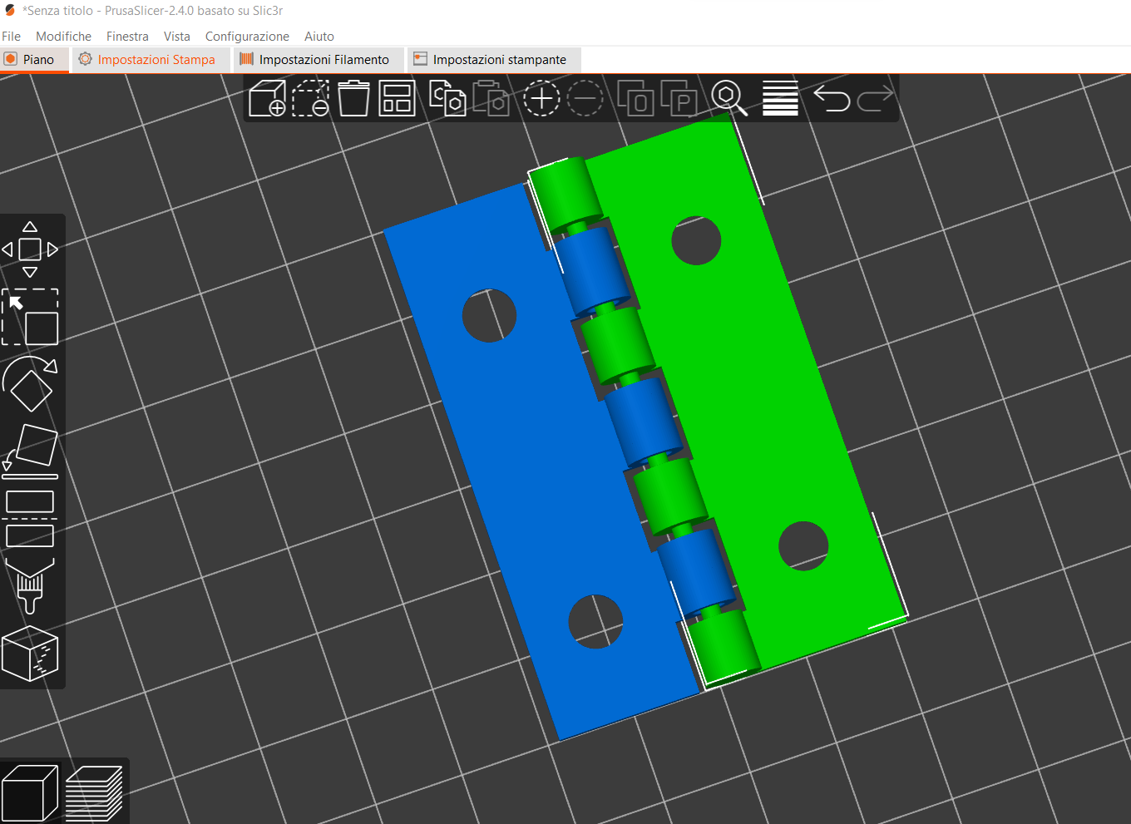
Task: Click the Delete all trash icon
Action: 353,98
